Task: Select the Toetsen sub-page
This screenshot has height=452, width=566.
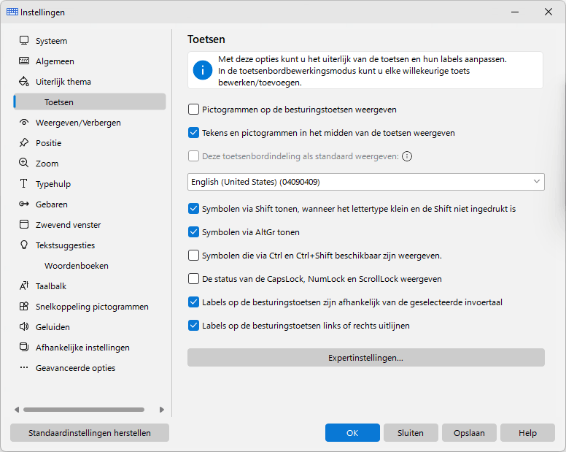Action: [x=90, y=102]
